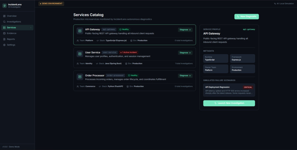Viewport: 297px width, 150px height.
Task: Click the v1.0.0 - Demo Mode footer text
Action: tap(11, 147)
